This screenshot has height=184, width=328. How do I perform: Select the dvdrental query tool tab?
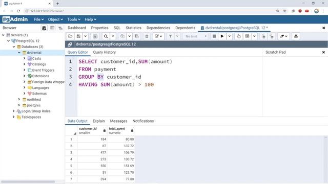[234, 28]
